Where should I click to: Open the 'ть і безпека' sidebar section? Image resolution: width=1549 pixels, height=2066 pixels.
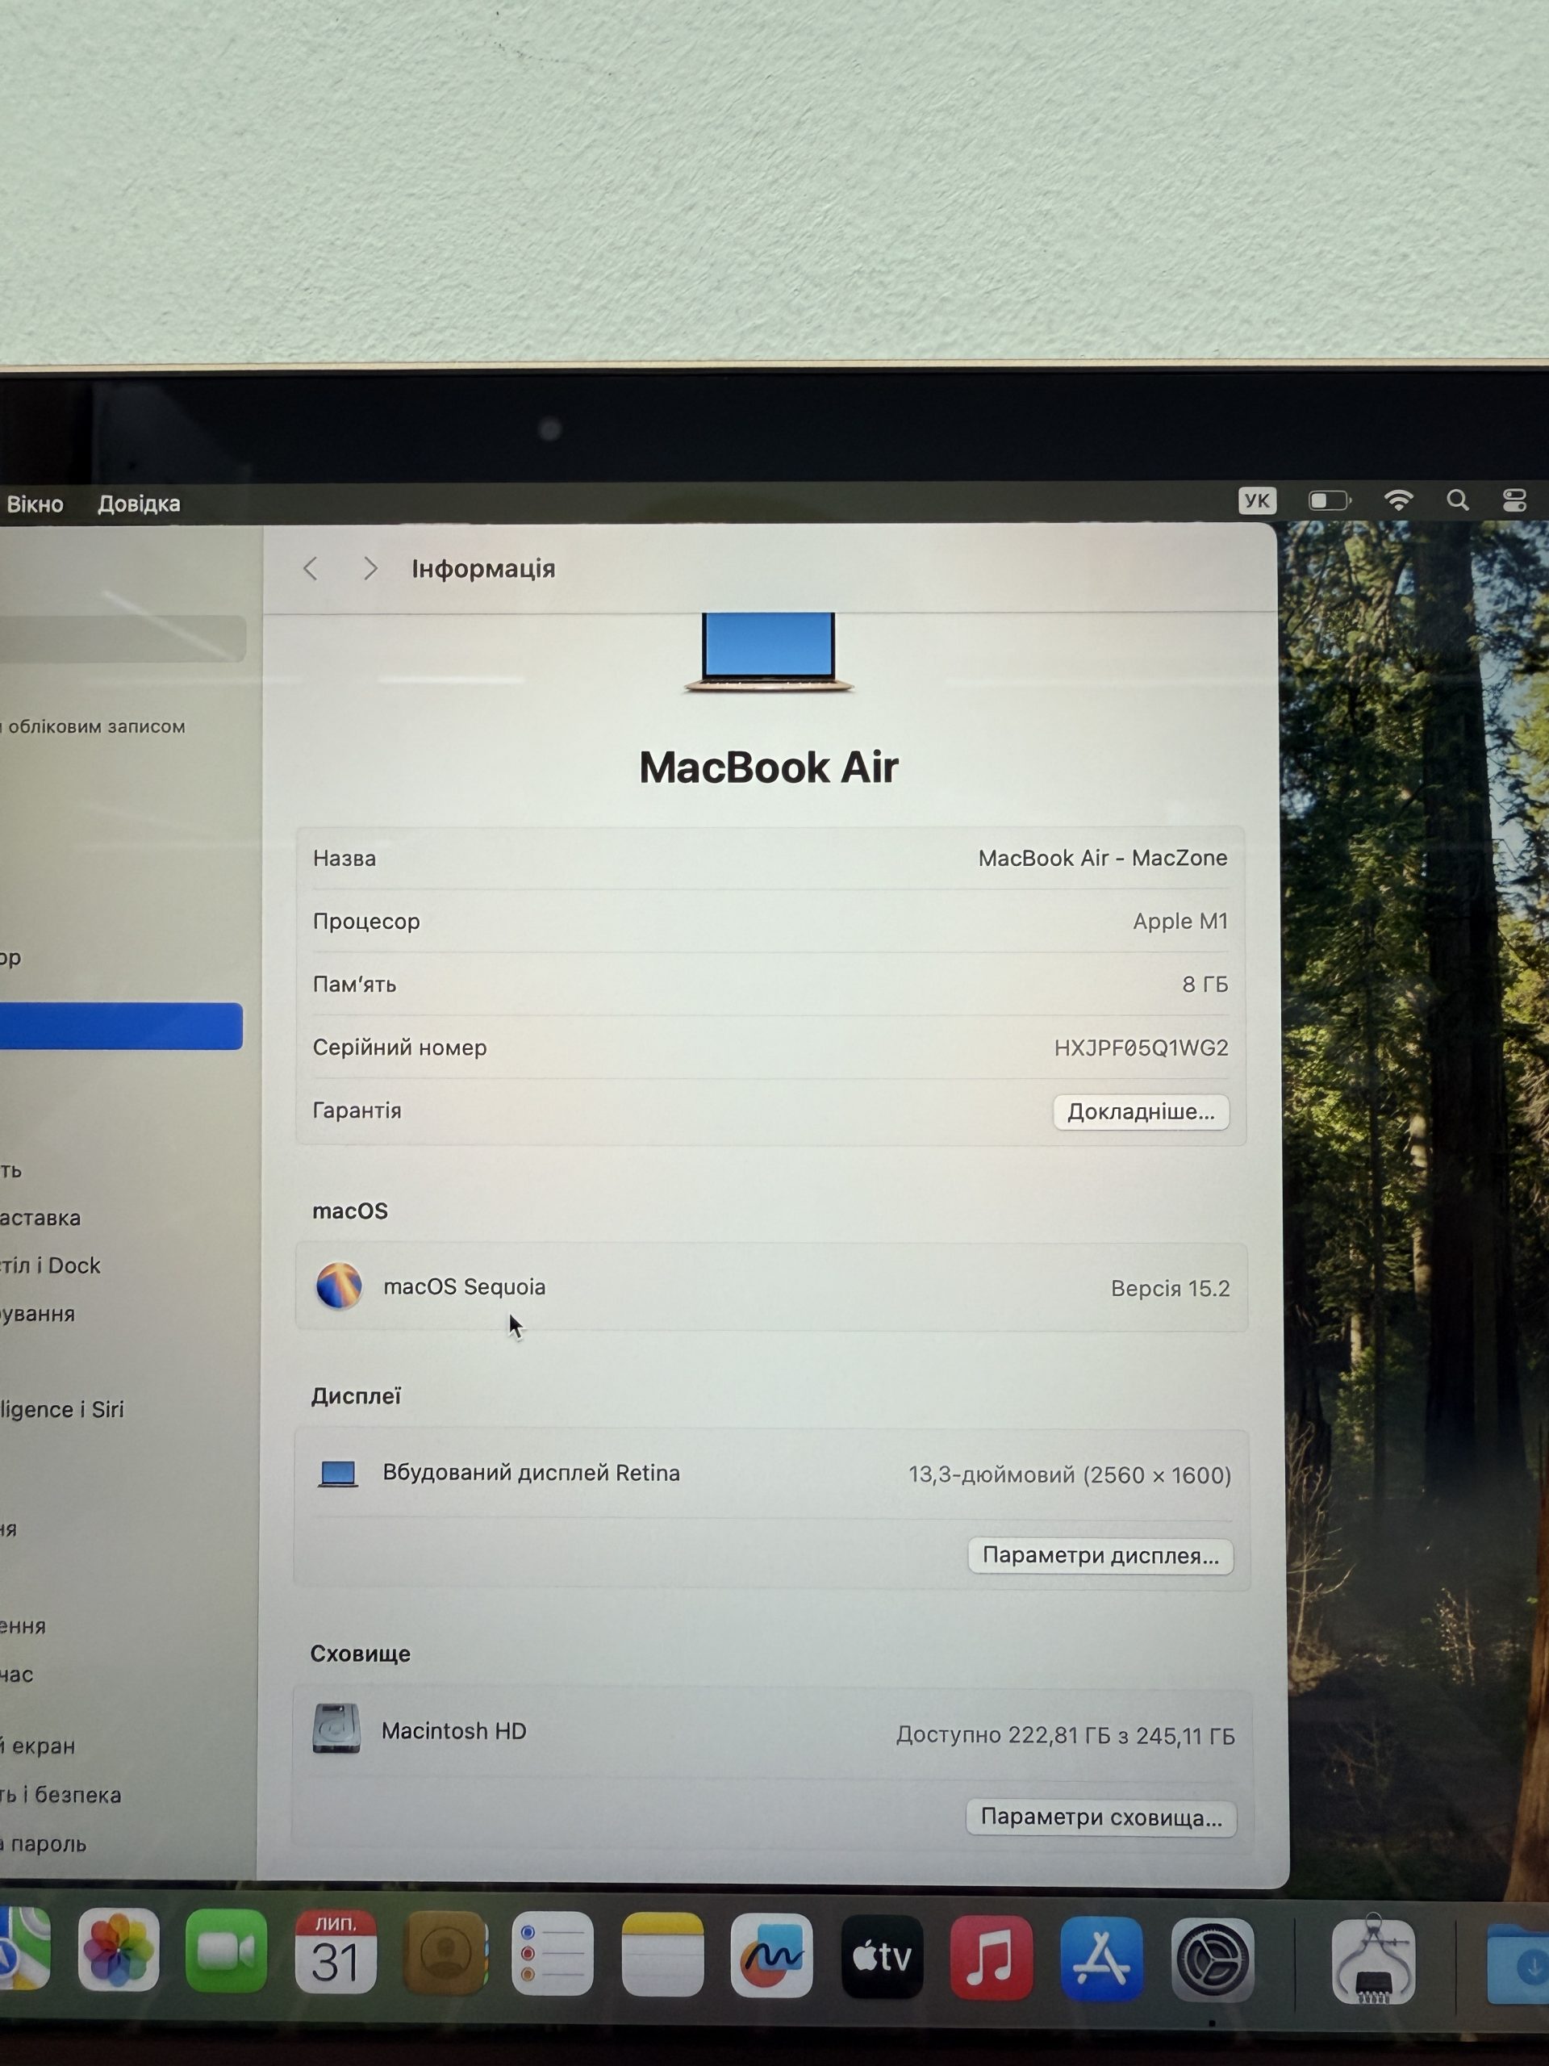(61, 1795)
